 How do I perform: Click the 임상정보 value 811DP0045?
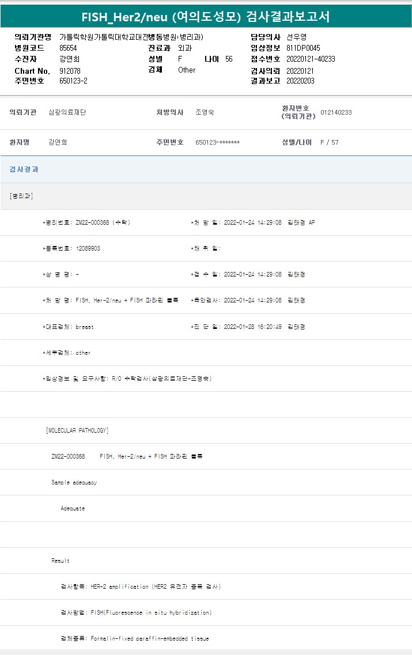tap(303, 48)
